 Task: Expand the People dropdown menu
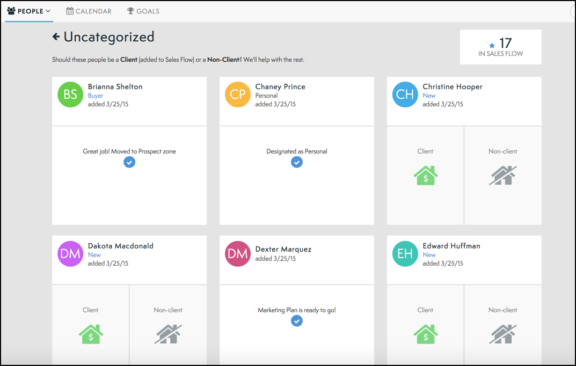coord(29,11)
